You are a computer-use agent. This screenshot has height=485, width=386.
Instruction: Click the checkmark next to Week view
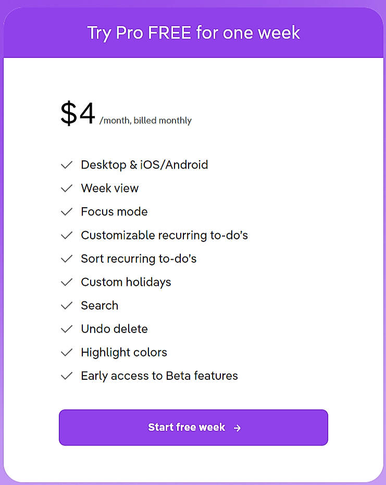[x=67, y=188]
